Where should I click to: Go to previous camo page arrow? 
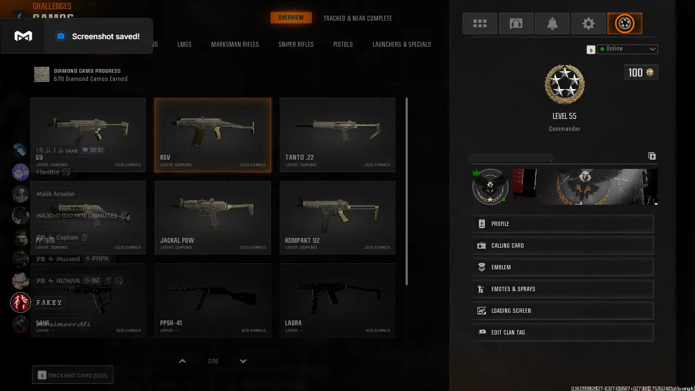182,361
